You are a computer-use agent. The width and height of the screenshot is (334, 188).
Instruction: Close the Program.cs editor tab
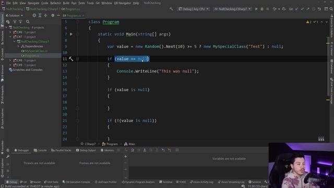point(83,16)
